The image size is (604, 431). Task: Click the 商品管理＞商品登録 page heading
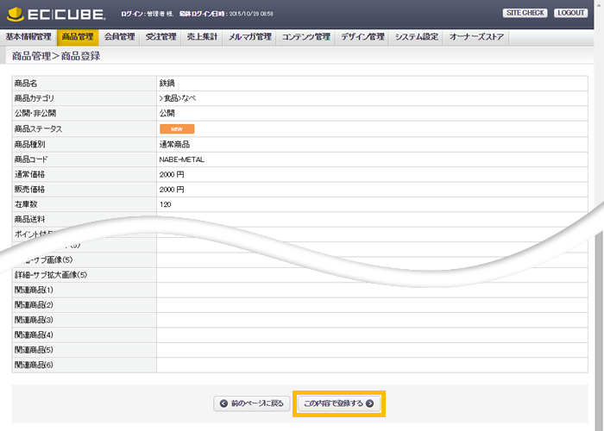(x=56, y=56)
